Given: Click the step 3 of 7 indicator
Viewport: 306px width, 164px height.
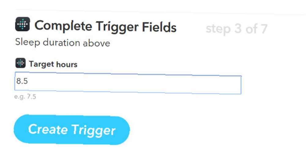Looking at the screenshot, I should click(237, 29).
